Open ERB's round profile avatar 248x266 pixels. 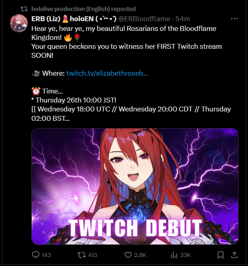19,23
